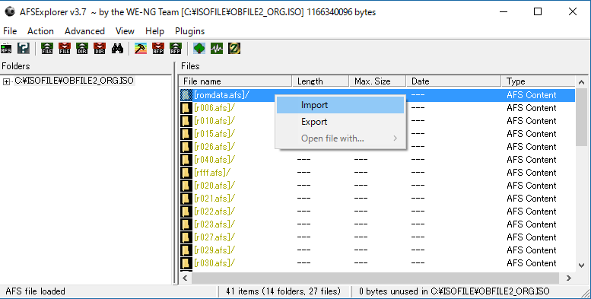Click the icon beside [romdata.afs]/

click(x=186, y=95)
